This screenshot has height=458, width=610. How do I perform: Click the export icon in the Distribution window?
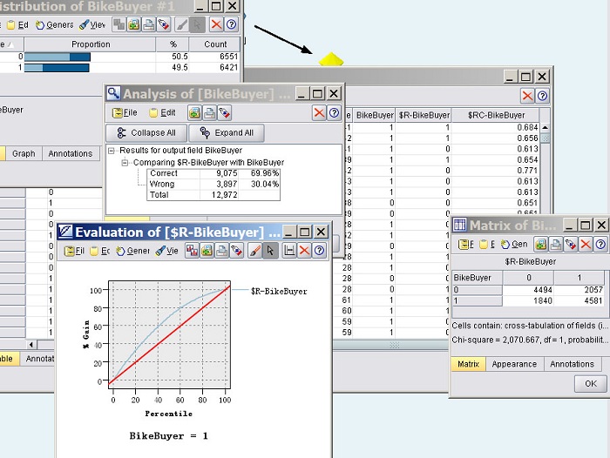(x=134, y=25)
